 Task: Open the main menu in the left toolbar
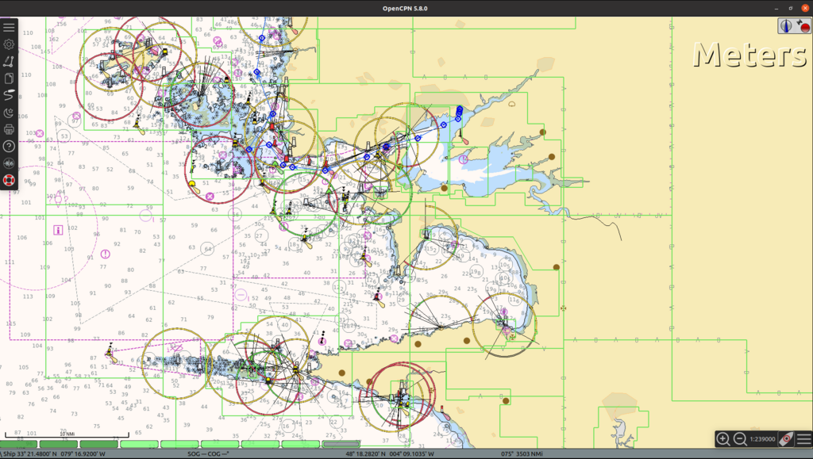[9, 28]
